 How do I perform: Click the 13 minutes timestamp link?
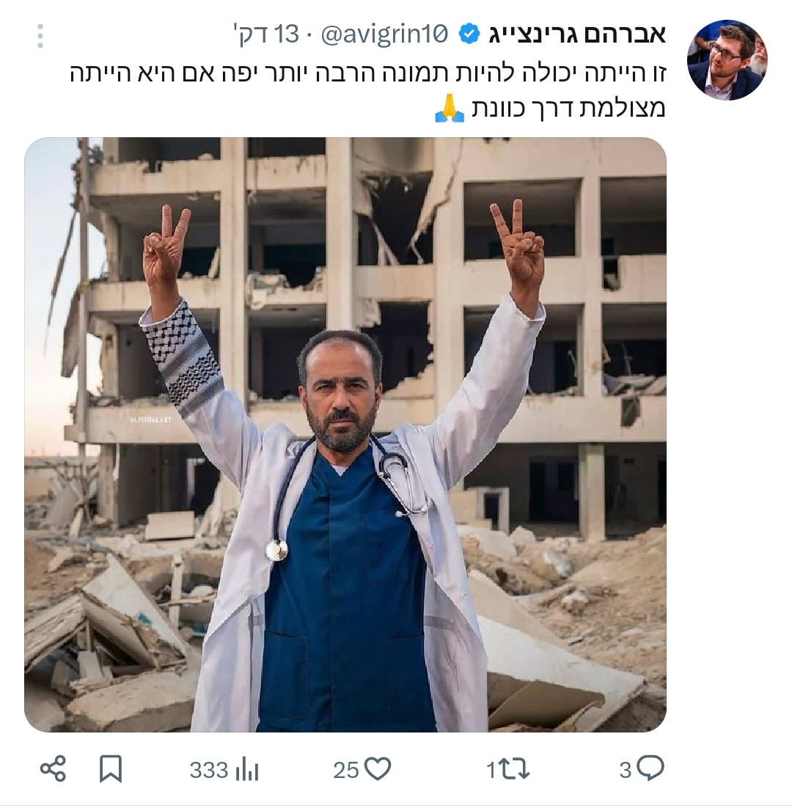click(267, 35)
